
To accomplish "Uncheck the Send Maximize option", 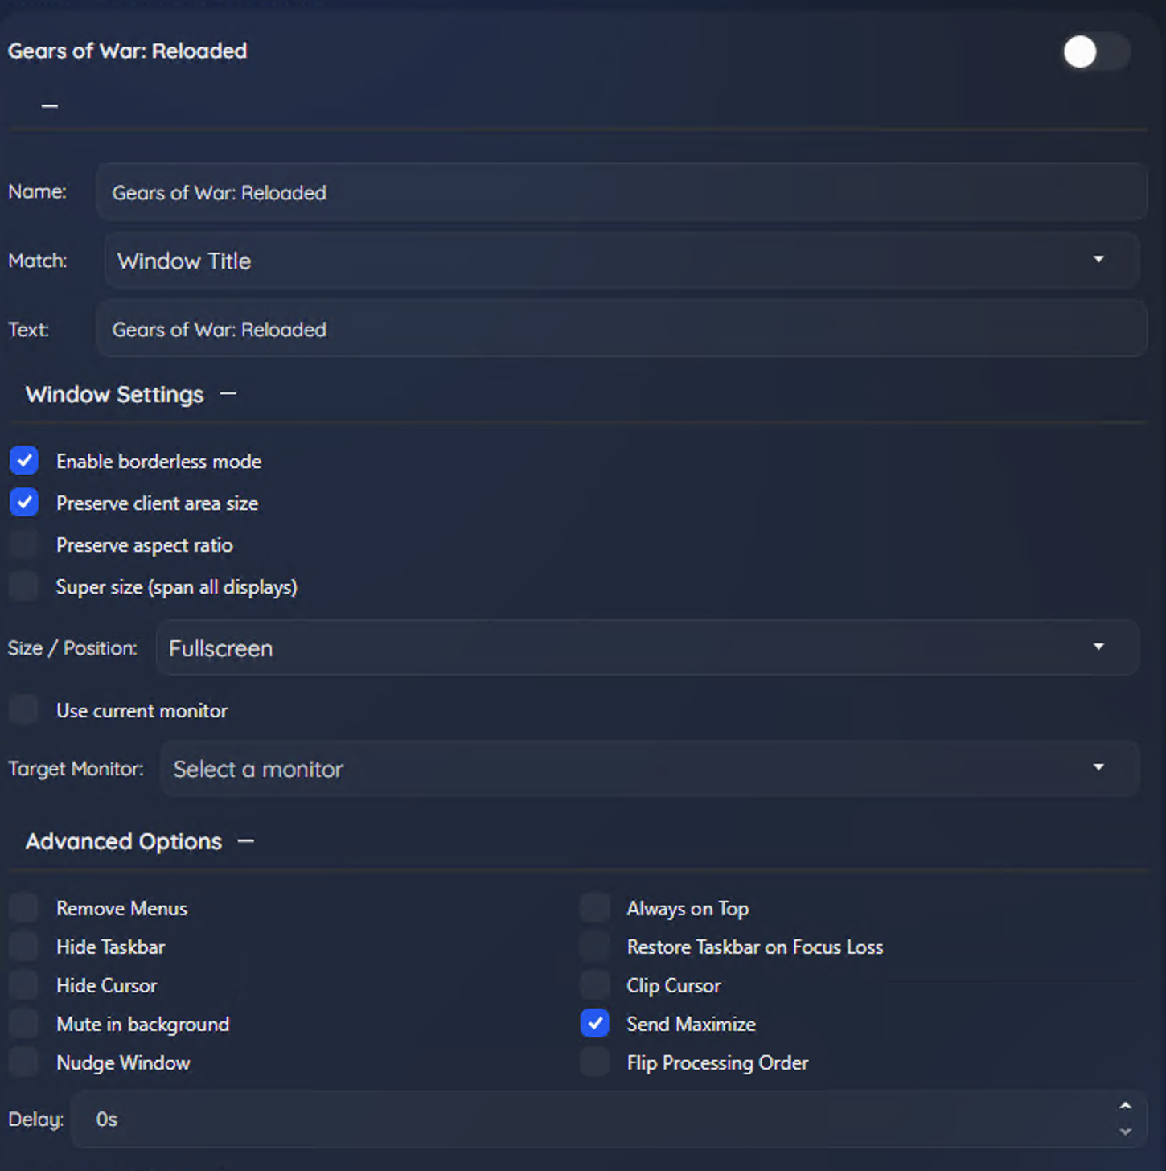I will (x=595, y=1024).
